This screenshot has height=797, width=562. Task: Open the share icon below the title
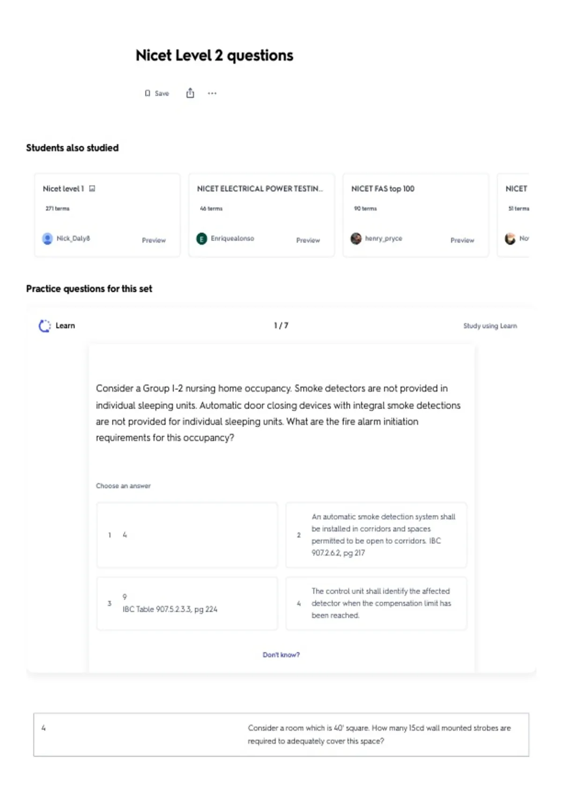tap(190, 93)
